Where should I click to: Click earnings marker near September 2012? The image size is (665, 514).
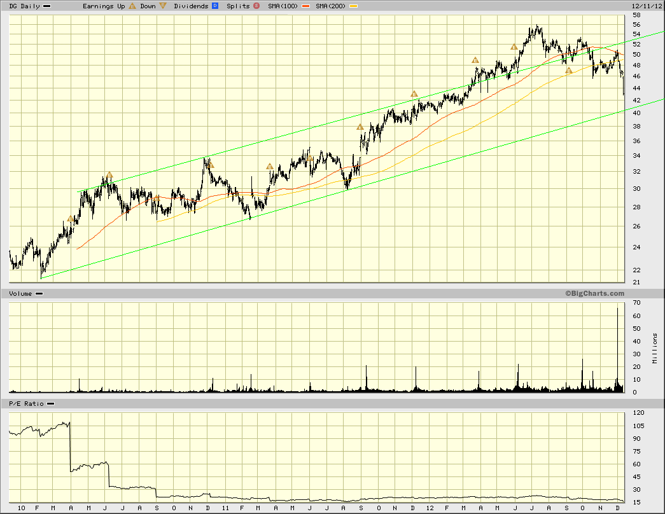(x=569, y=71)
